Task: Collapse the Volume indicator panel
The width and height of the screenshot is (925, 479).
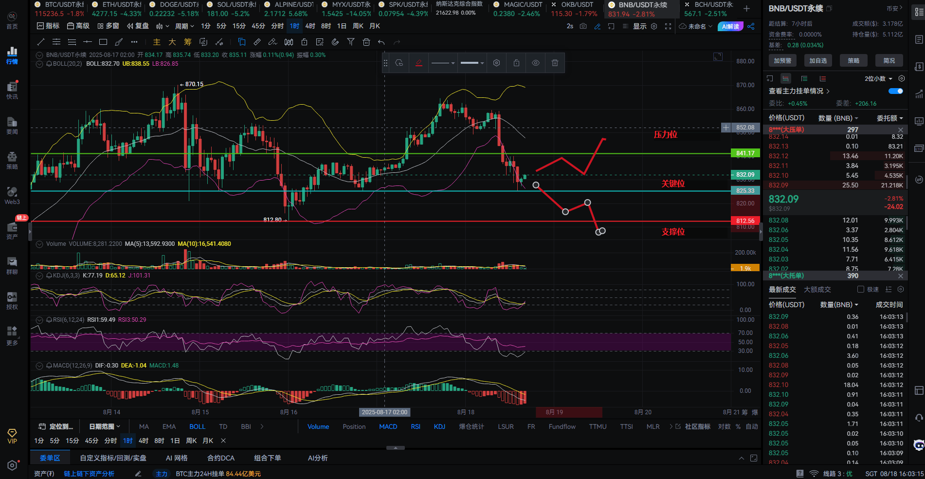Action: [x=40, y=244]
